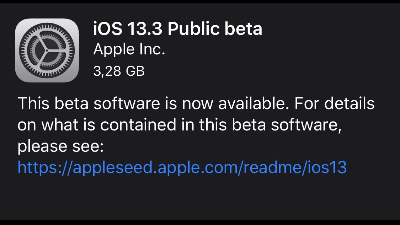Click the "iOS 13.3 Public beta" title
This screenshot has height=225, width=400.
pyautogui.click(x=178, y=29)
